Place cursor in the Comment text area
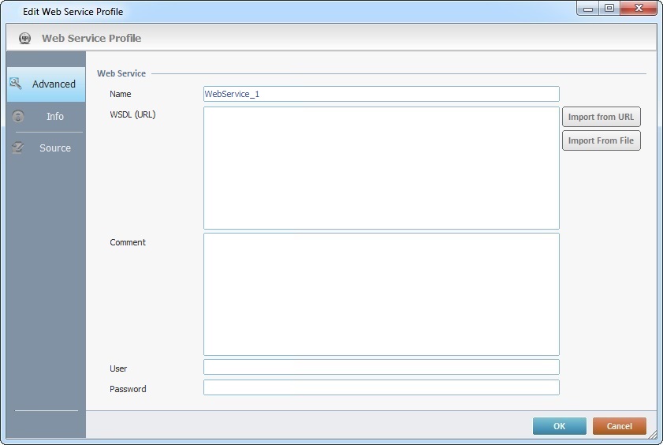This screenshot has height=445, width=663. (x=381, y=294)
